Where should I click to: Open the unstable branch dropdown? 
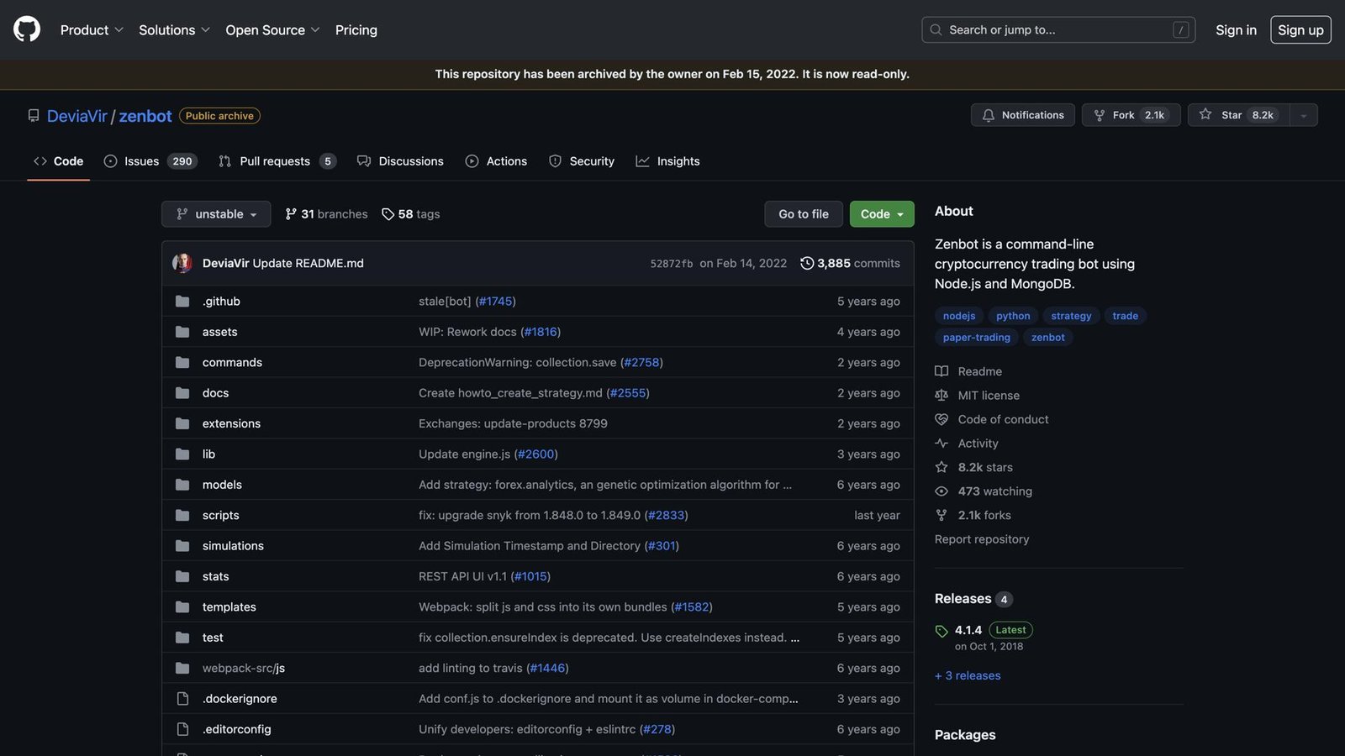(x=215, y=213)
